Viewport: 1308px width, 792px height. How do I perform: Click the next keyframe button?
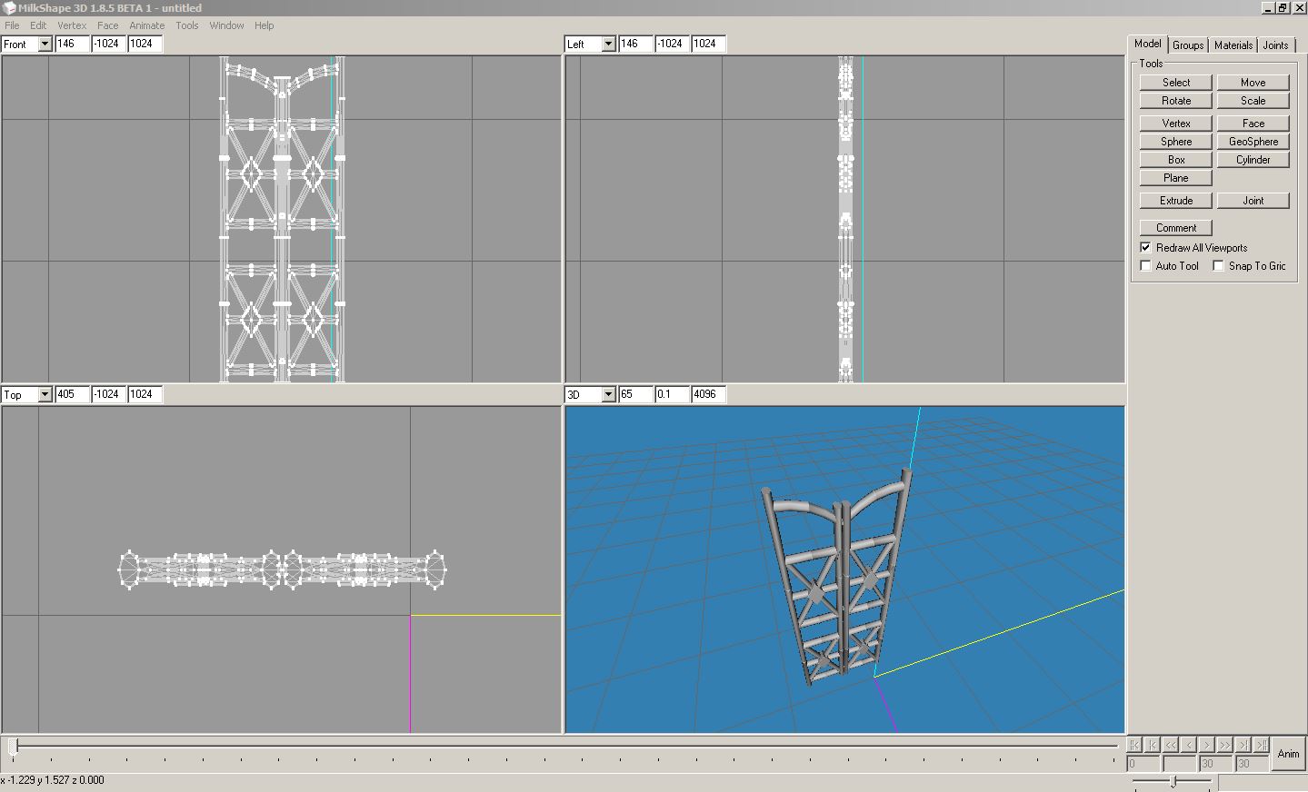point(1243,745)
